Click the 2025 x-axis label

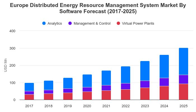pos(183,106)
